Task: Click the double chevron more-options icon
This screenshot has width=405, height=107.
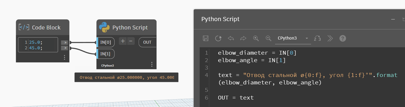Action: coord(330,38)
